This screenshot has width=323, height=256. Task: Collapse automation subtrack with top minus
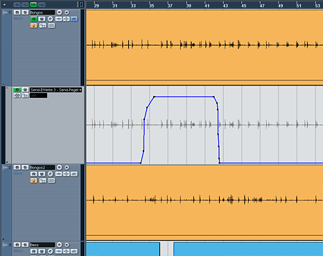pyautogui.click(x=7, y=88)
